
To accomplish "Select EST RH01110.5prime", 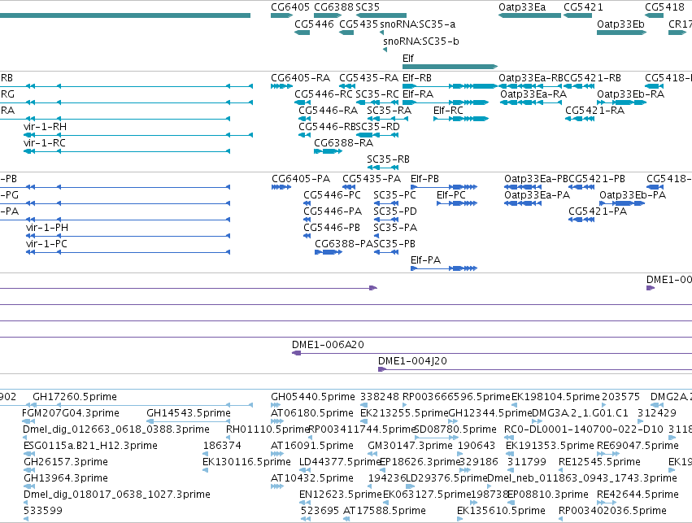I will click(x=268, y=429).
